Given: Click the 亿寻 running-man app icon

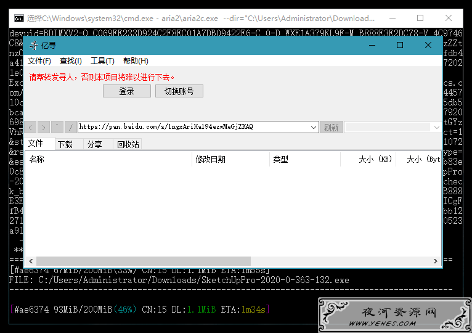Looking at the screenshot, I should [33, 46].
